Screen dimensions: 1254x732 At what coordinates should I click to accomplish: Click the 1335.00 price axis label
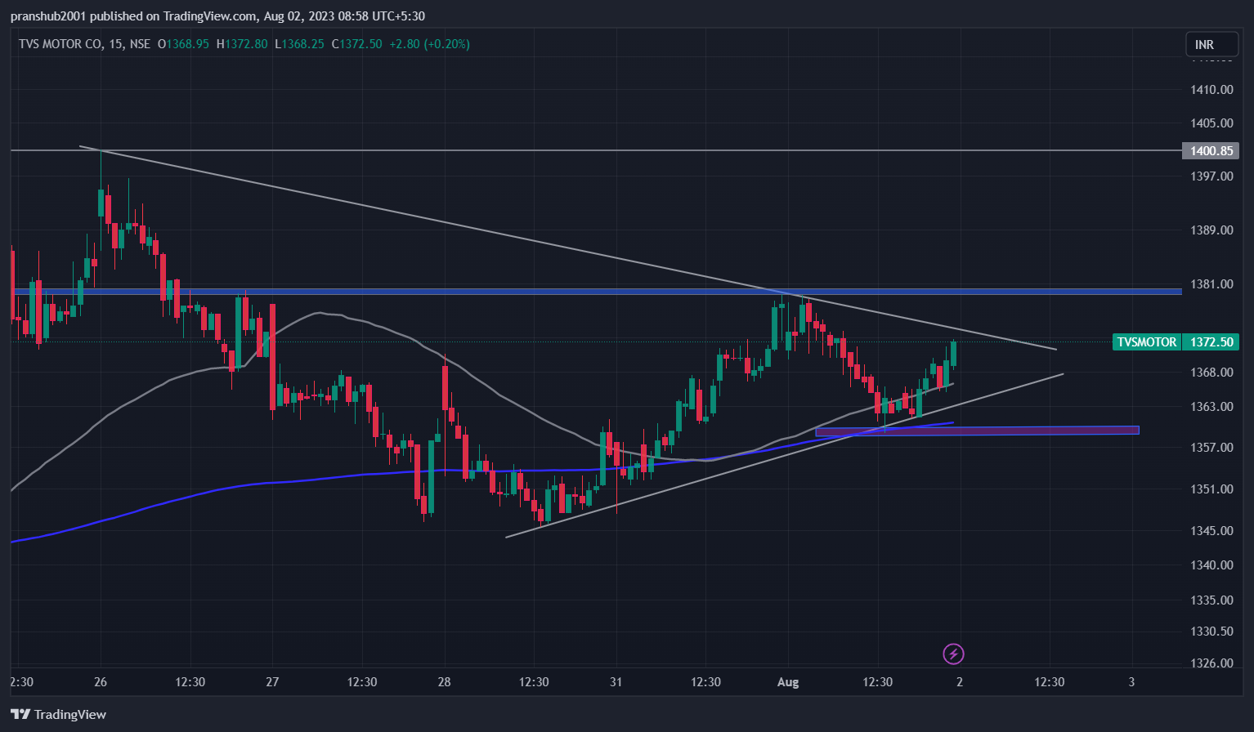click(1211, 600)
